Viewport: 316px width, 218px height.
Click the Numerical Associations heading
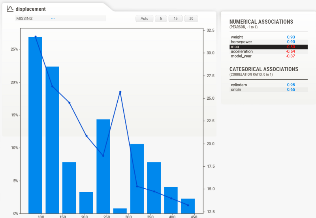pos(261,22)
